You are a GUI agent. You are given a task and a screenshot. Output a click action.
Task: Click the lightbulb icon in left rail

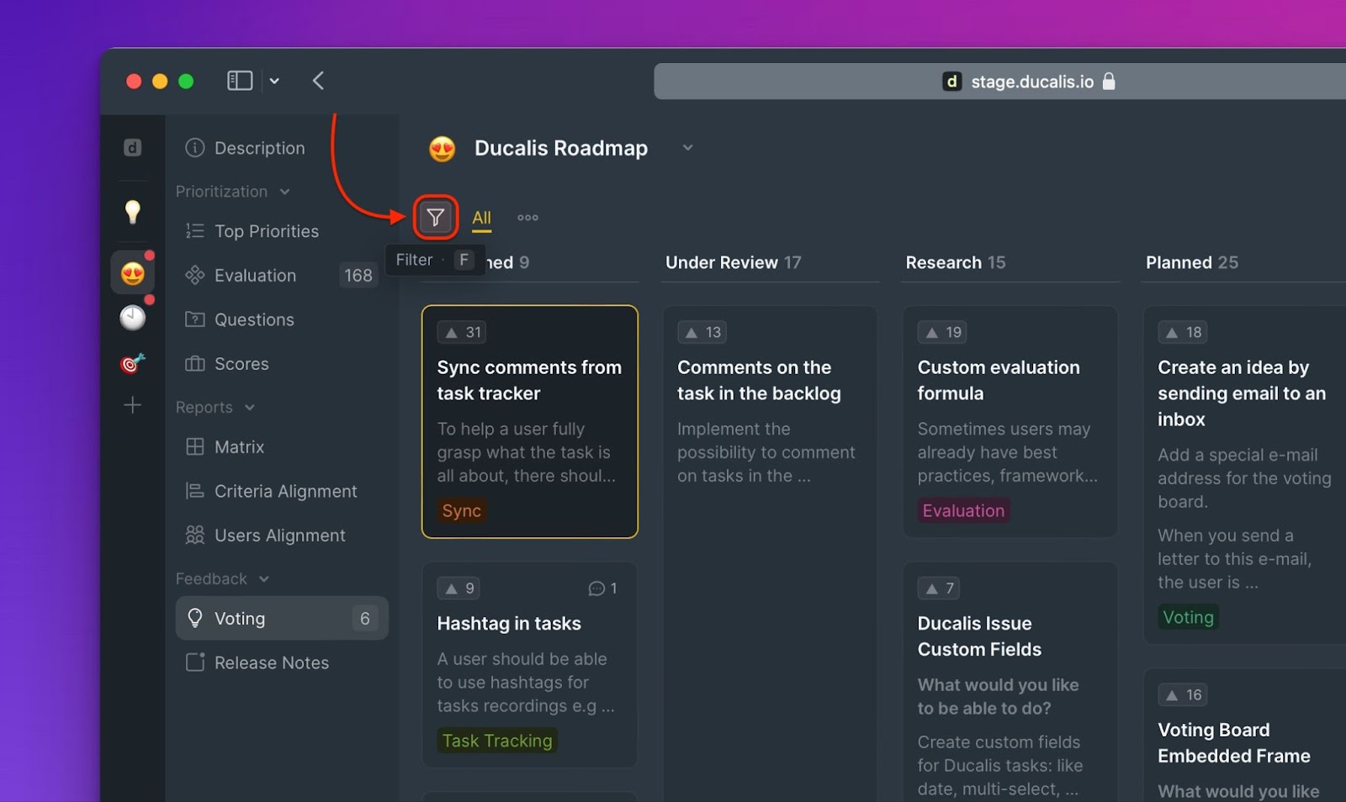point(132,211)
